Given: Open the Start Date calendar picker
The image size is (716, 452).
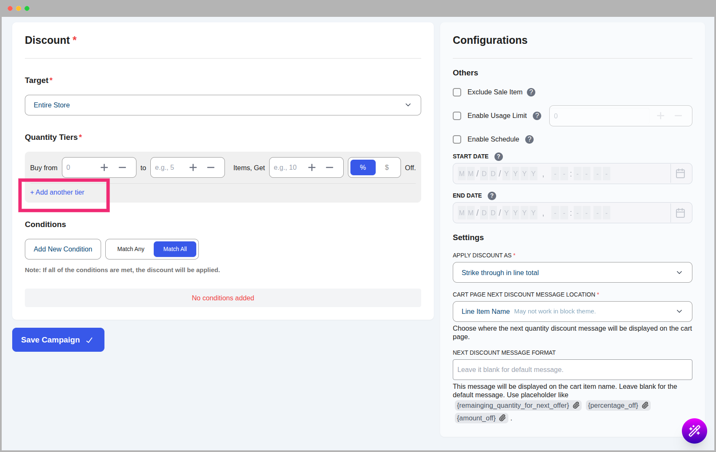Looking at the screenshot, I should pyautogui.click(x=680, y=174).
